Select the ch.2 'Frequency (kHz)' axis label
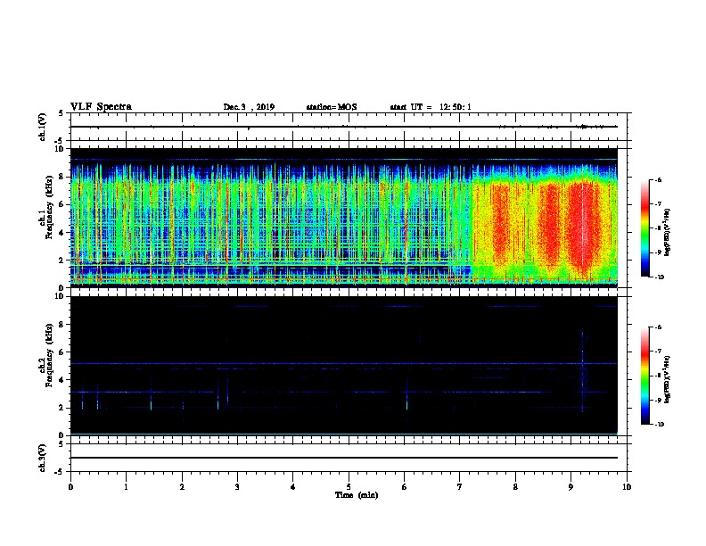 [x=49, y=355]
